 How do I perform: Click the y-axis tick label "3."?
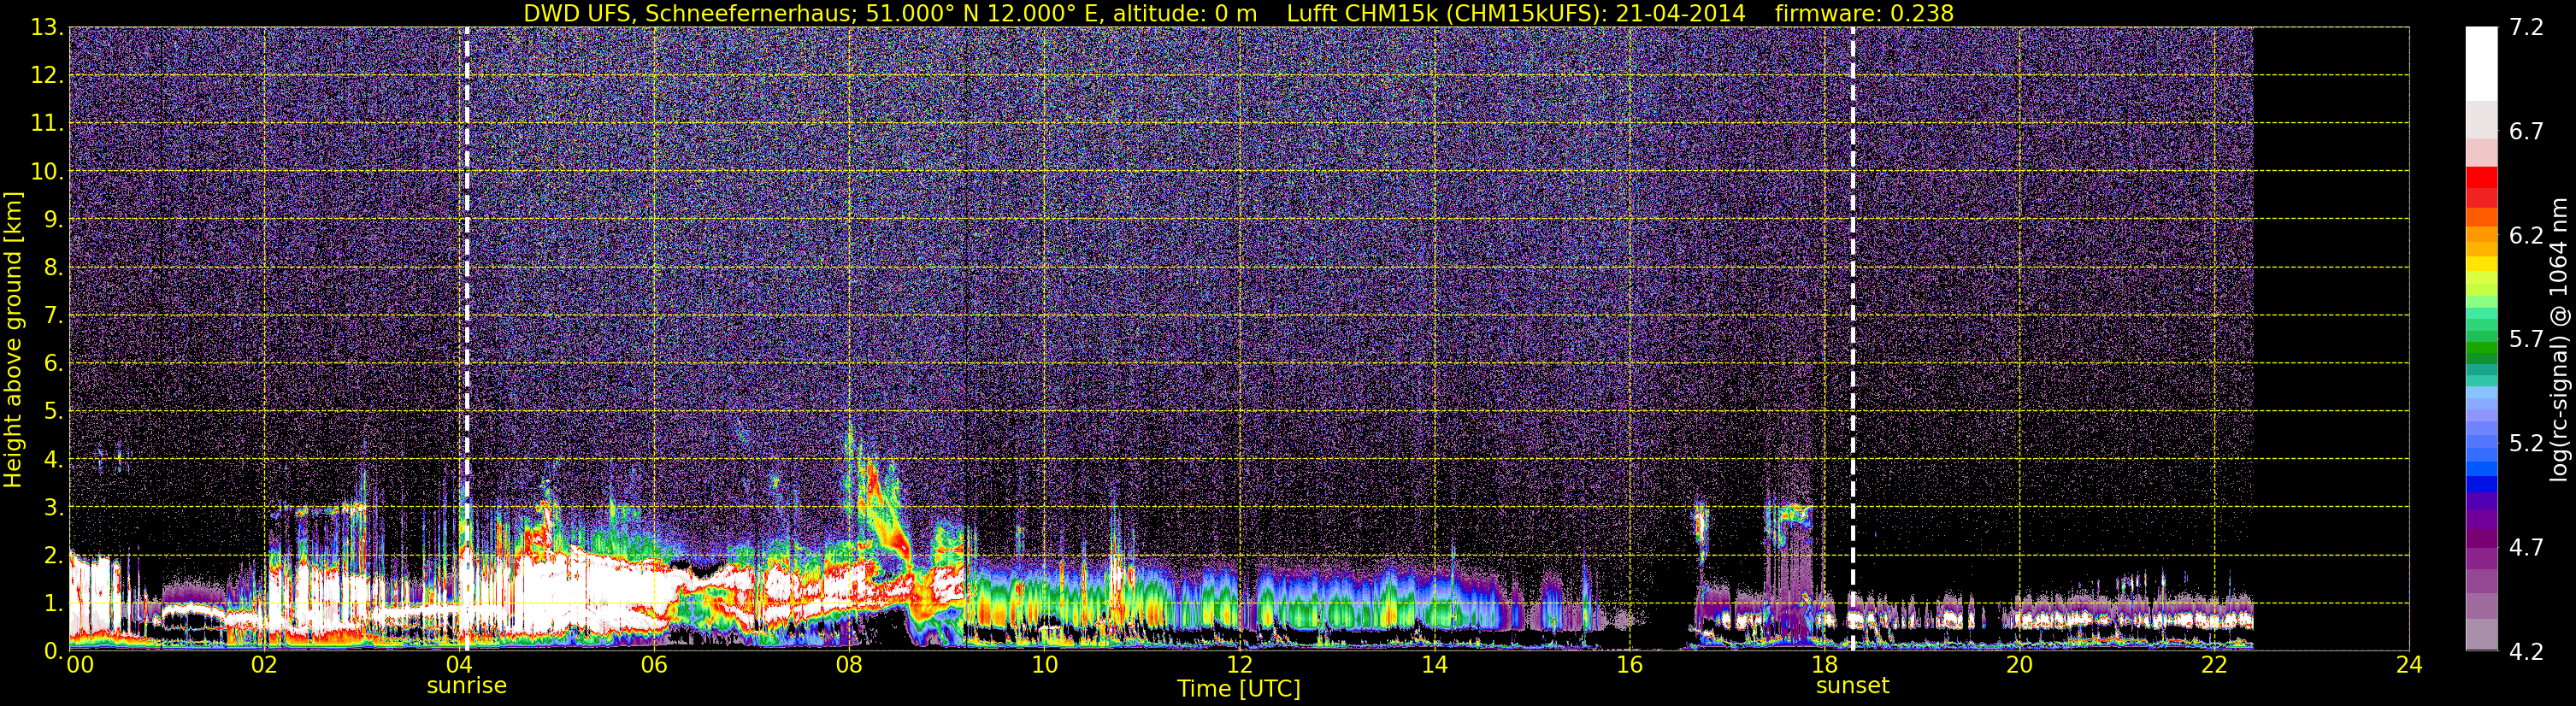click(x=52, y=508)
